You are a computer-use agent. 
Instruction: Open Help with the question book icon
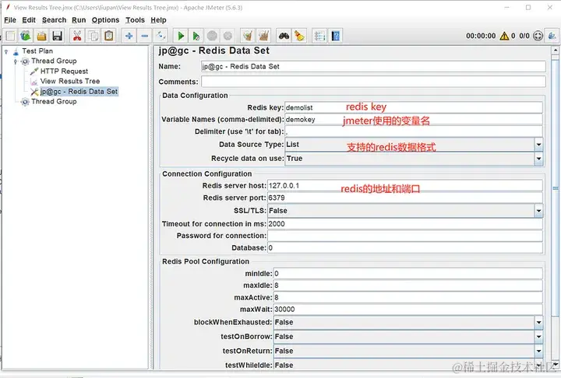coord(336,36)
